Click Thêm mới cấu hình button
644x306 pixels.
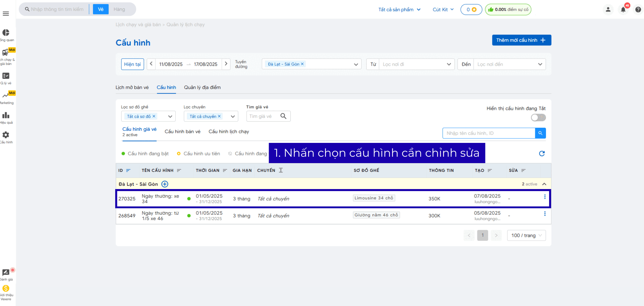[x=521, y=40]
